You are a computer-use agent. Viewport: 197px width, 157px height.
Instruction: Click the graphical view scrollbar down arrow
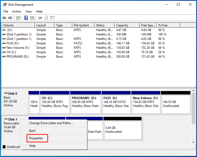(193, 142)
